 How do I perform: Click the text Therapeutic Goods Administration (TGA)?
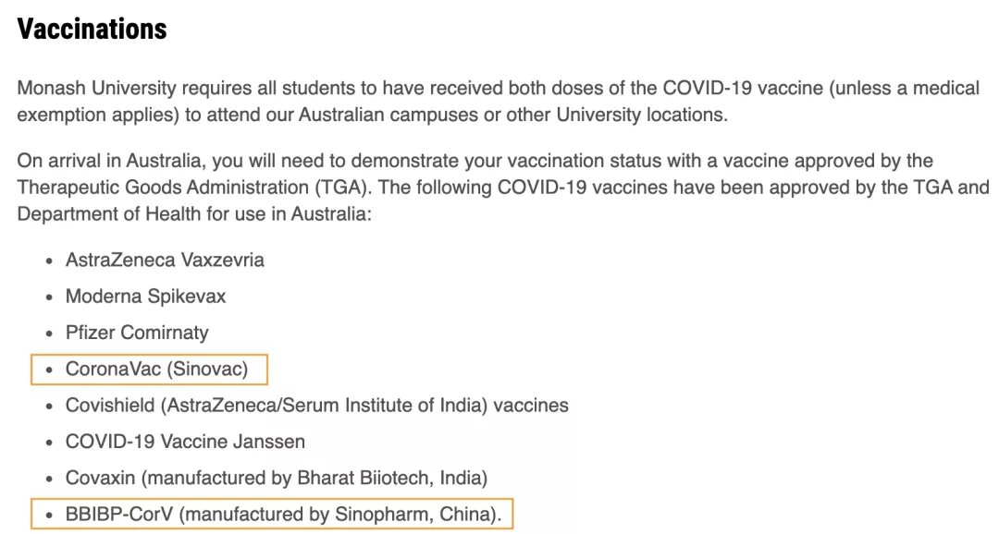pyautogui.click(x=194, y=188)
